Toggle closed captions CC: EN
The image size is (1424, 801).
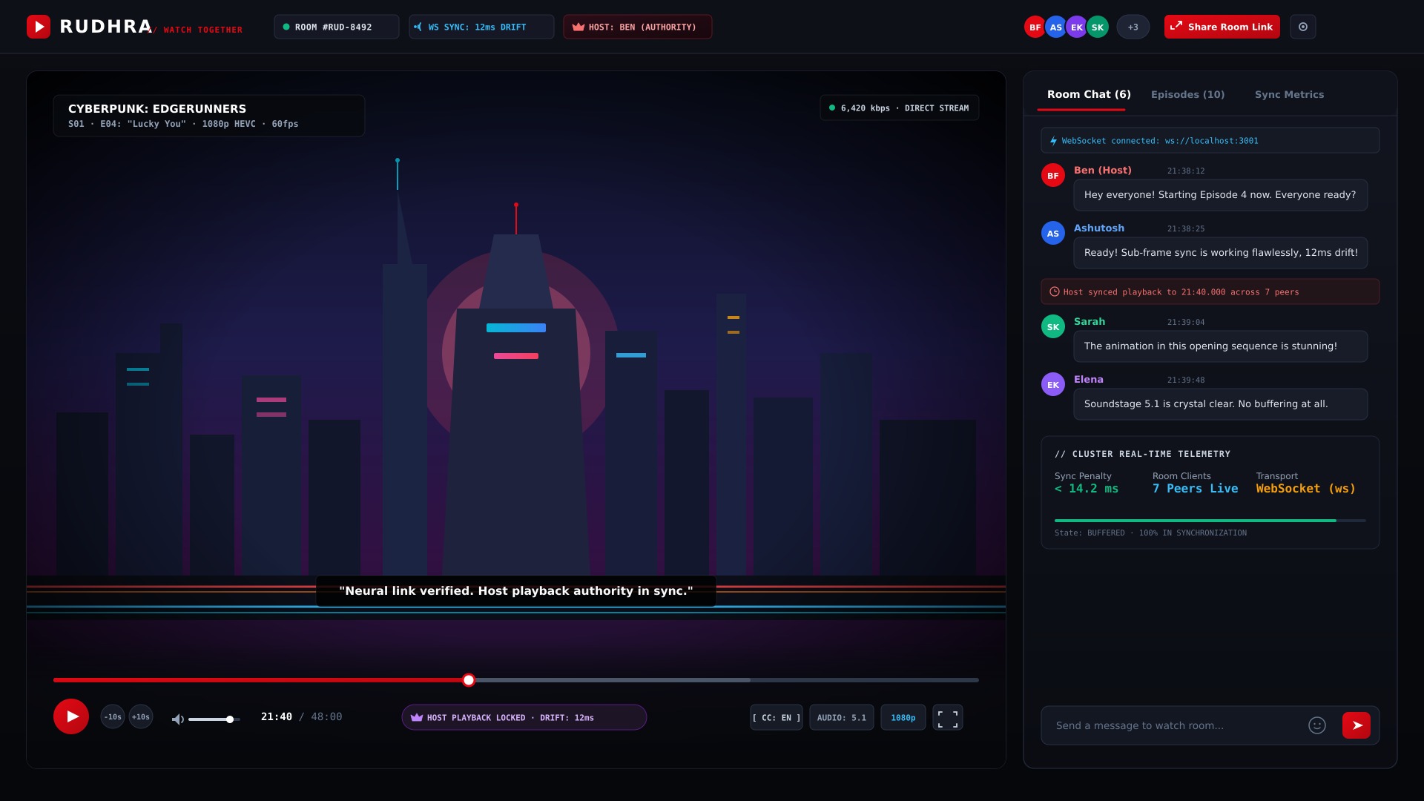tap(776, 717)
